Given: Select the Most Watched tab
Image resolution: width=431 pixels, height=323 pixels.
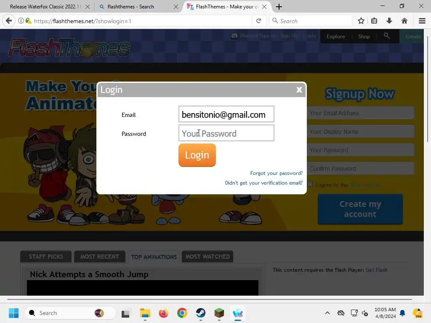Looking at the screenshot, I should pos(208,257).
